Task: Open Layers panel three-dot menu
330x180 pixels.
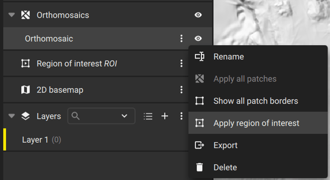Action: (181, 116)
